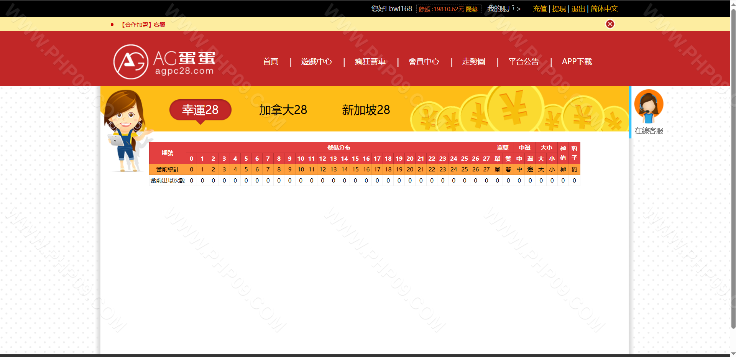
Task: Switch to the 新加坡28 tab
Action: pos(366,110)
